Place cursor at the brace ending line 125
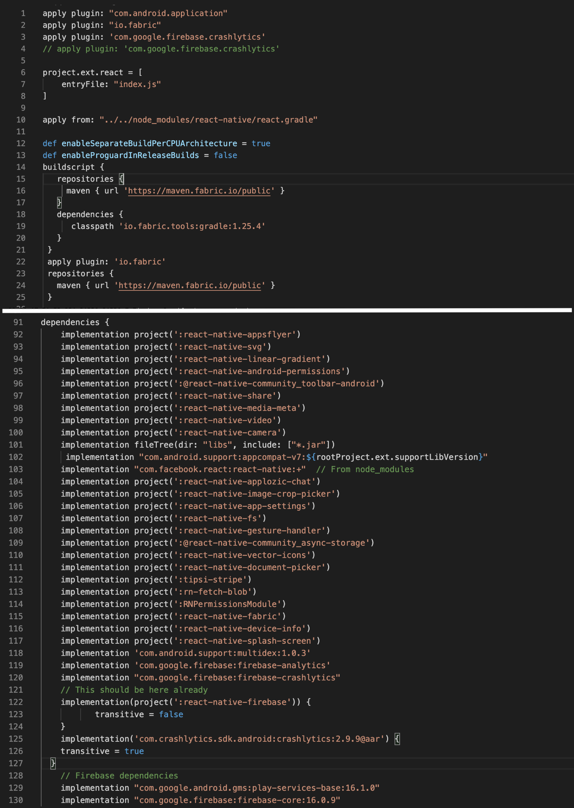Image resolution: width=574 pixels, height=808 pixels. pos(397,739)
